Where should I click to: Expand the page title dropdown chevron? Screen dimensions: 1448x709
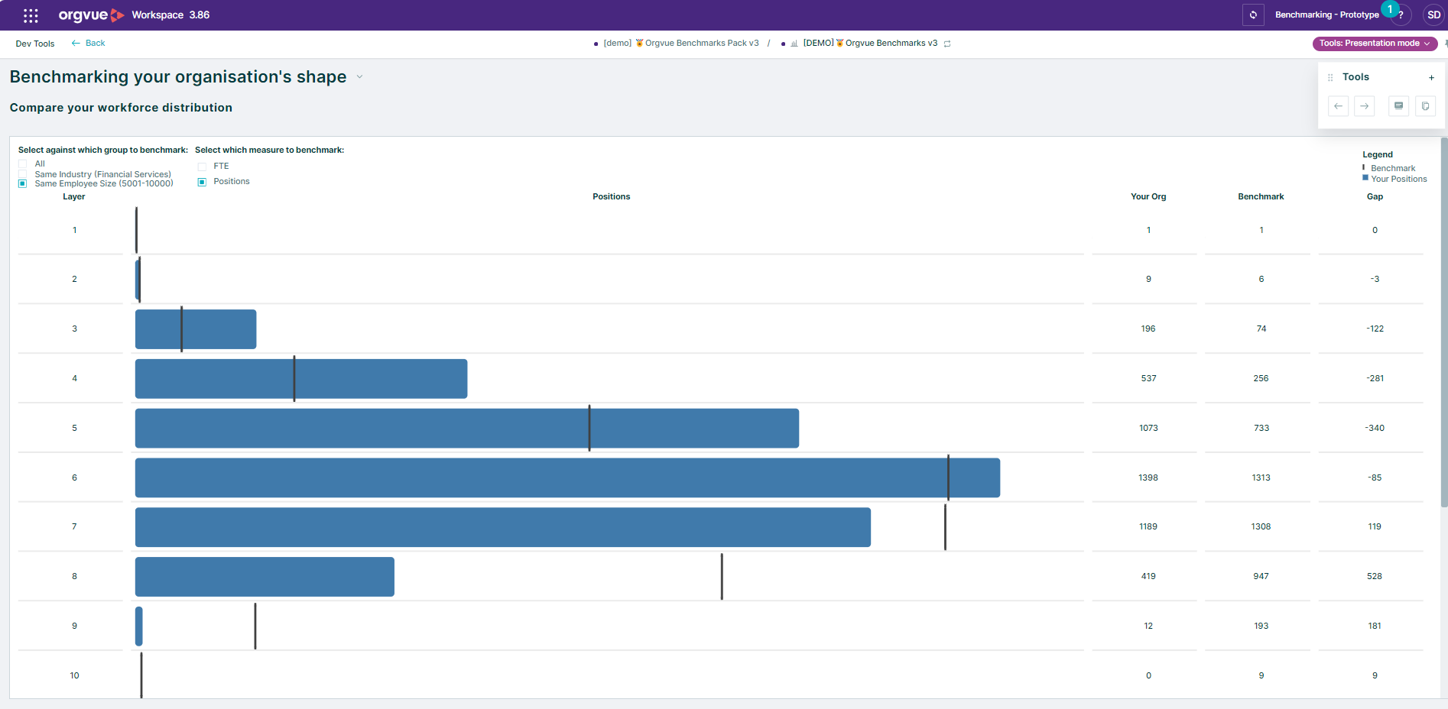tap(359, 77)
